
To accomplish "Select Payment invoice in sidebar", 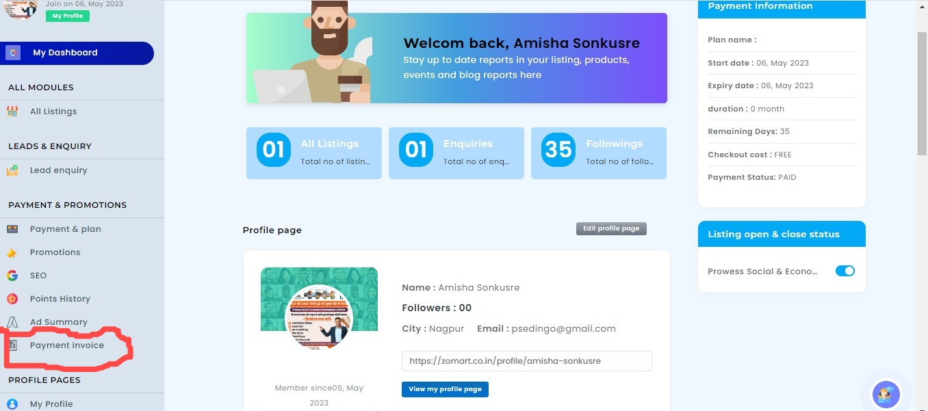I will [x=67, y=345].
